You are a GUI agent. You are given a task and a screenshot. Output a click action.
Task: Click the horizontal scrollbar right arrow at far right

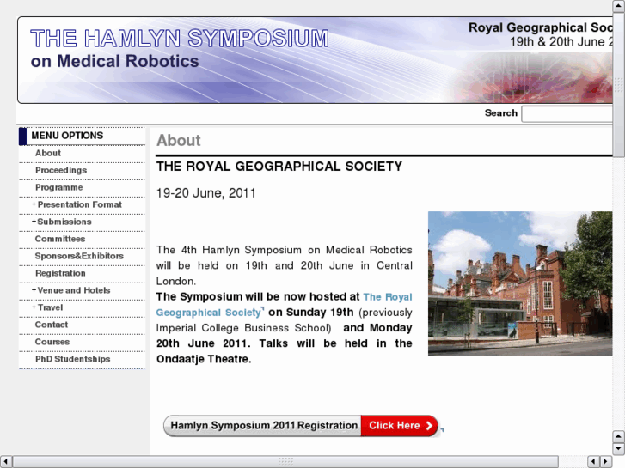[606, 461]
